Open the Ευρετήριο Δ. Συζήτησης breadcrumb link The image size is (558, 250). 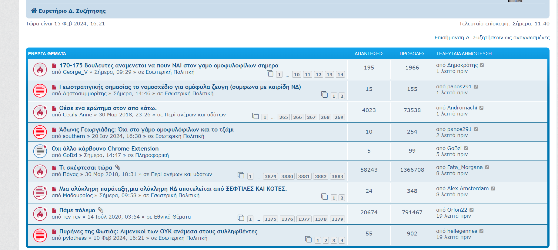pos(72,11)
